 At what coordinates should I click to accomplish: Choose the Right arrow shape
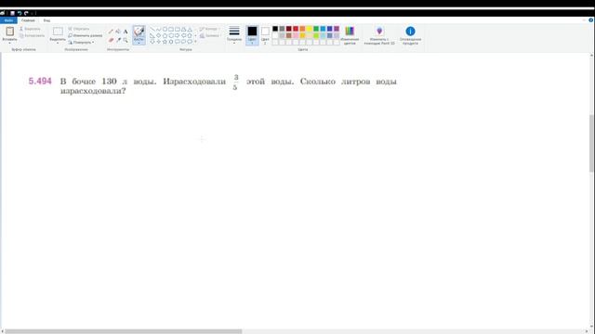(178, 35)
